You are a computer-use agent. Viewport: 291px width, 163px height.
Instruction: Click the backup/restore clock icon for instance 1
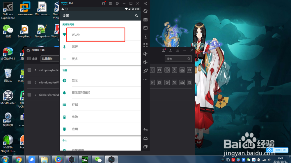click(x=174, y=70)
